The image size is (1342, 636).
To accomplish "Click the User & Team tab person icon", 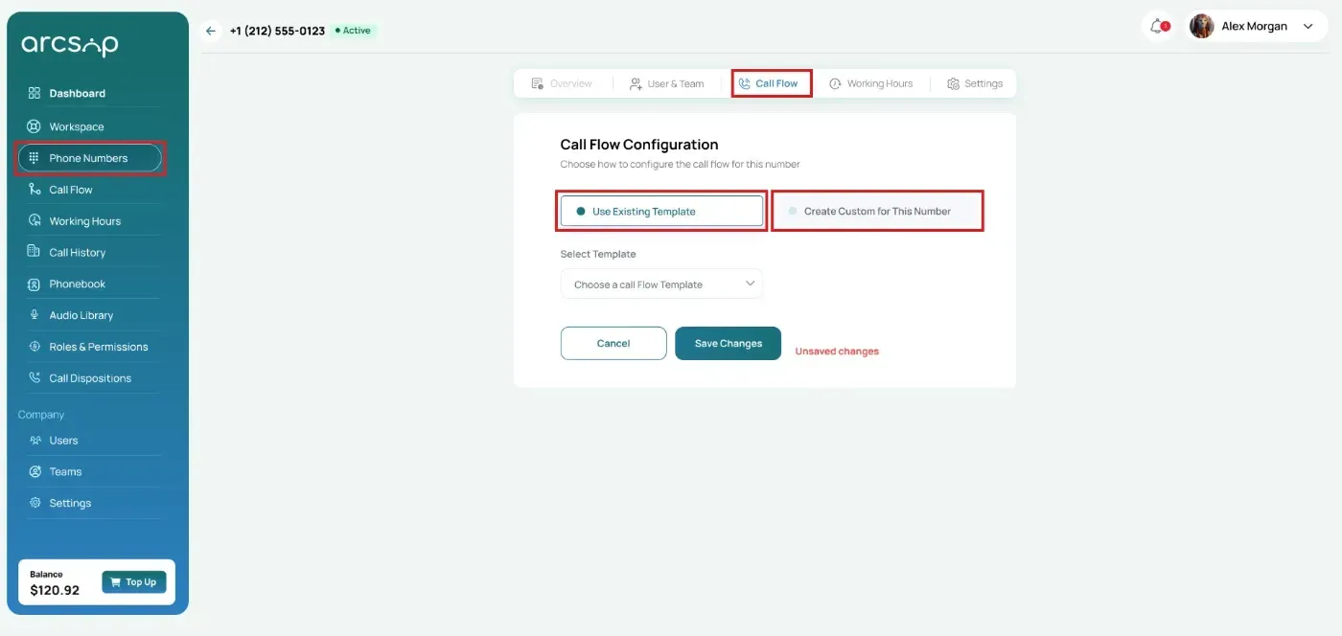I will 635,83.
